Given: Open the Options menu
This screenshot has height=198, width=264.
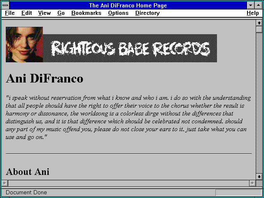Looking at the screenshot, I should click(118, 13).
